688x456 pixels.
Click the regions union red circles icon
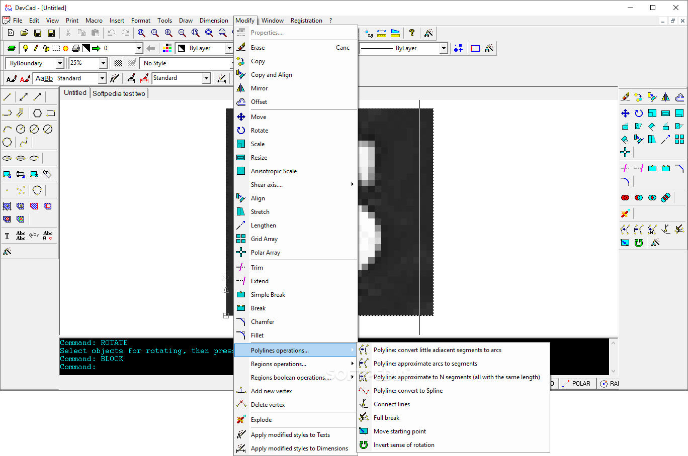pos(625,197)
